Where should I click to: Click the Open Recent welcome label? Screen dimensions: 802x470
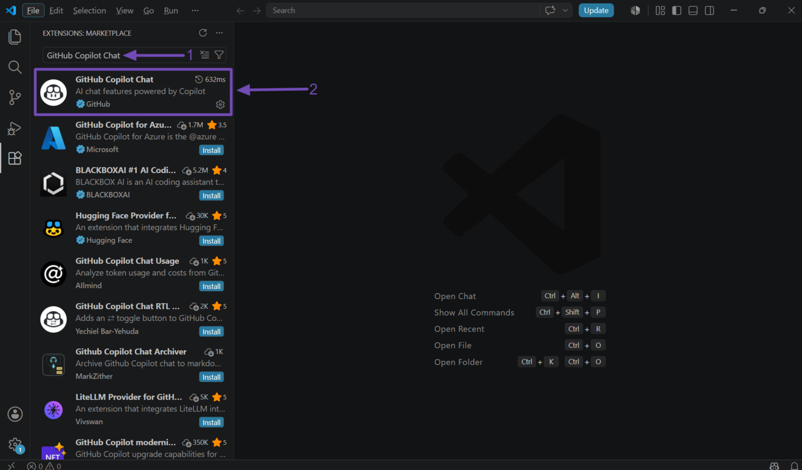click(459, 329)
